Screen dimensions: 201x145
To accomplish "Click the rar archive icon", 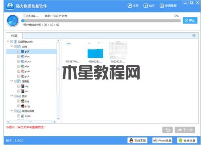I will tap(22, 91).
